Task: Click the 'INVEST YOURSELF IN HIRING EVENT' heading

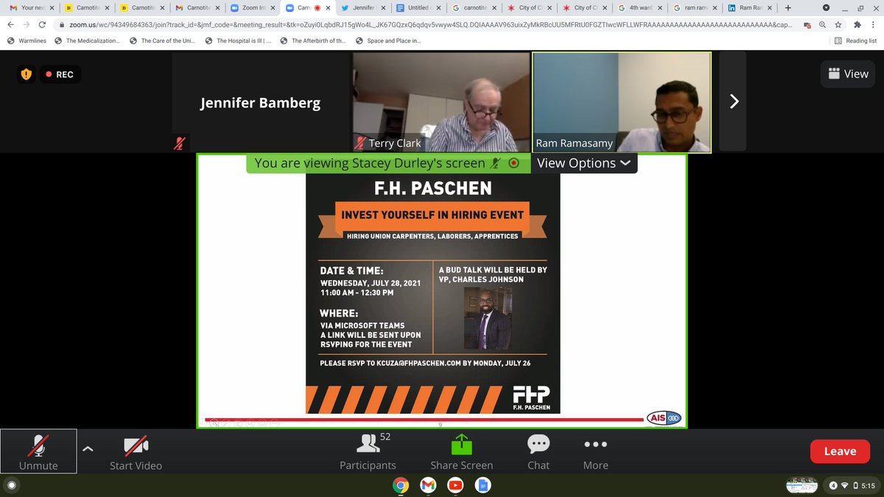Action: pyautogui.click(x=432, y=214)
